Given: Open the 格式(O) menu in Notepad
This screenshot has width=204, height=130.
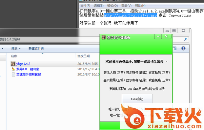Looking at the screenshot, I should click(112, 6).
